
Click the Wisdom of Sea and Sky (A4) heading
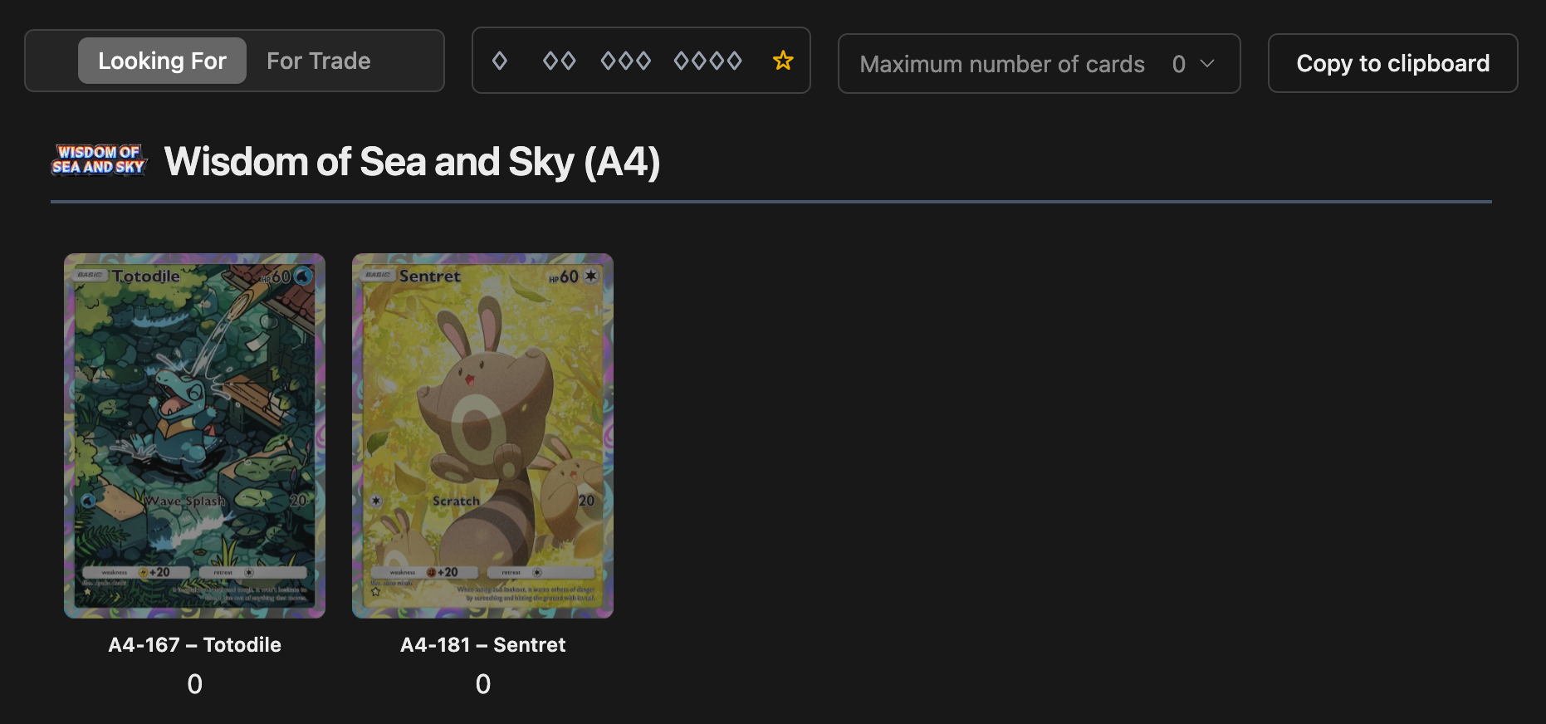pos(412,162)
